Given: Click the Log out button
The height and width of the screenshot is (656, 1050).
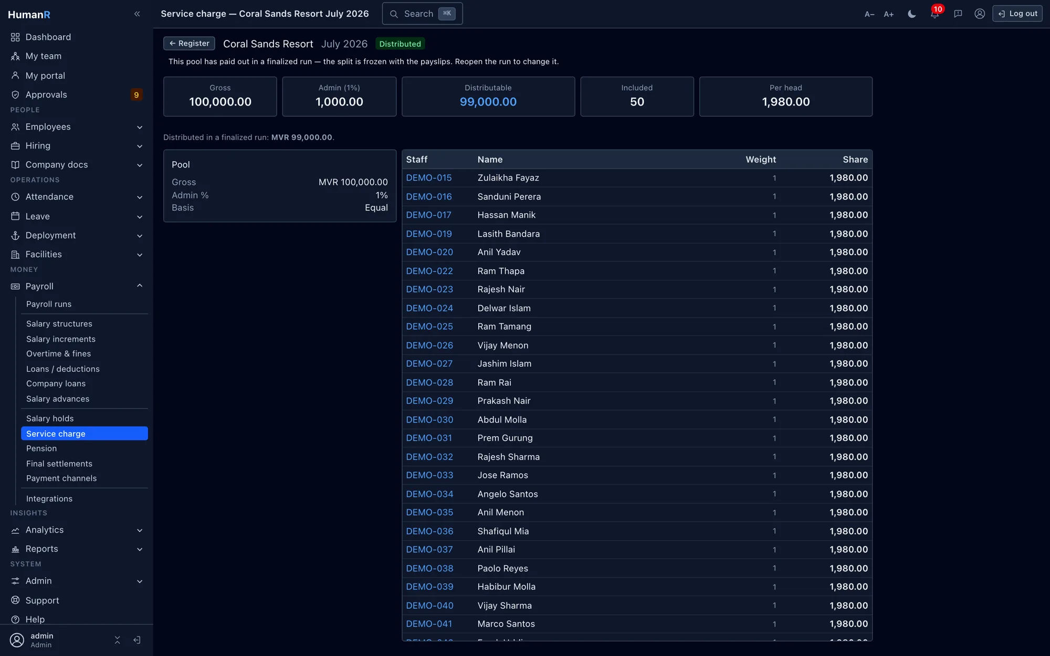Looking at the screenshot, I should (1017, 14).
